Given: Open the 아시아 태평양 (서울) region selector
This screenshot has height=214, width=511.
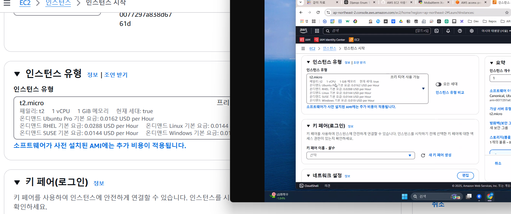Looking at the screenshot, I should [496, 31].
